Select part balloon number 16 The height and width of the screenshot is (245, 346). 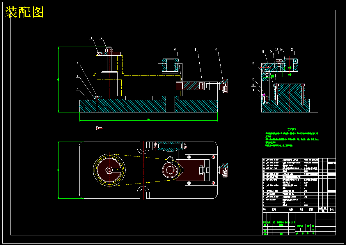point(282,50)
